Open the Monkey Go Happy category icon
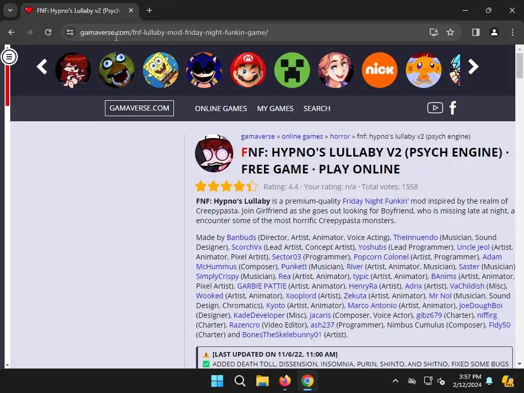Image resolution: width=524 pixels, height=393 pixels. (x=423, y=70)
